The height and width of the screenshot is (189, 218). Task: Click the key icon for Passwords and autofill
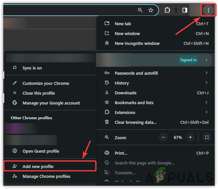click(107, 73)
